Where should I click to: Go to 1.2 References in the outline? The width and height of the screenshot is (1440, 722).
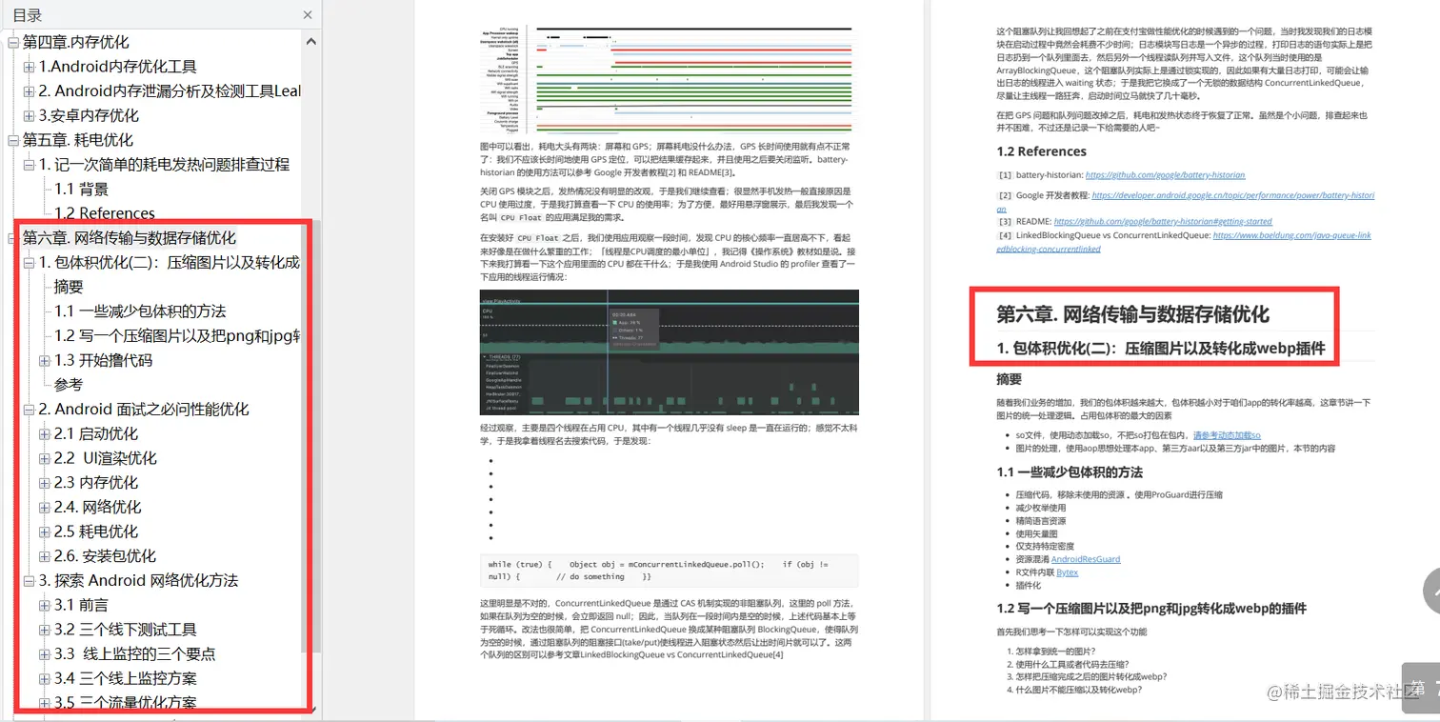click(x=105, y=213)
